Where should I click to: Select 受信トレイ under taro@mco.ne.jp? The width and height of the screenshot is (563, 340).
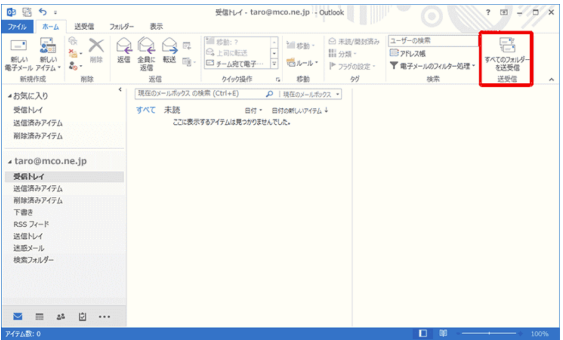[65, 177]
